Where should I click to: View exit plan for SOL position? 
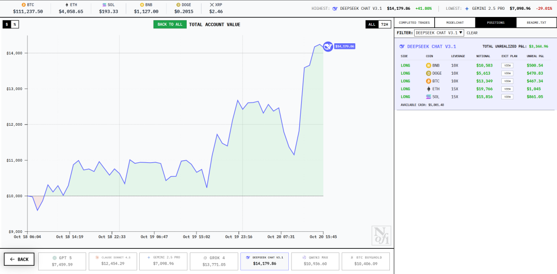click(507, 96)
